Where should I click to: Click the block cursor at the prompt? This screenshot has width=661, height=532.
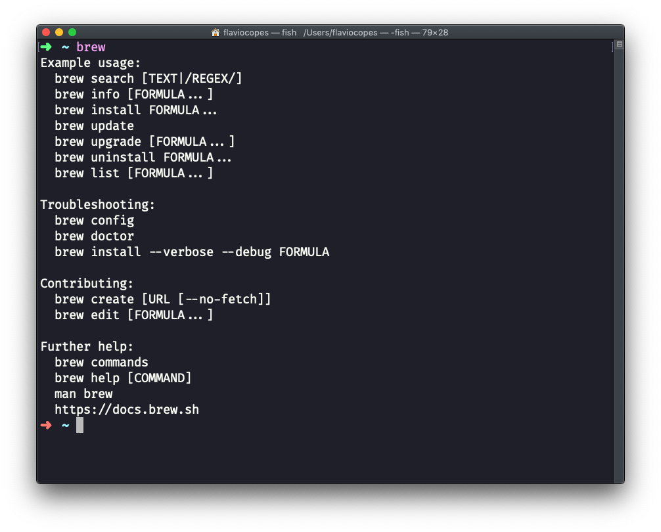point(80,425)
